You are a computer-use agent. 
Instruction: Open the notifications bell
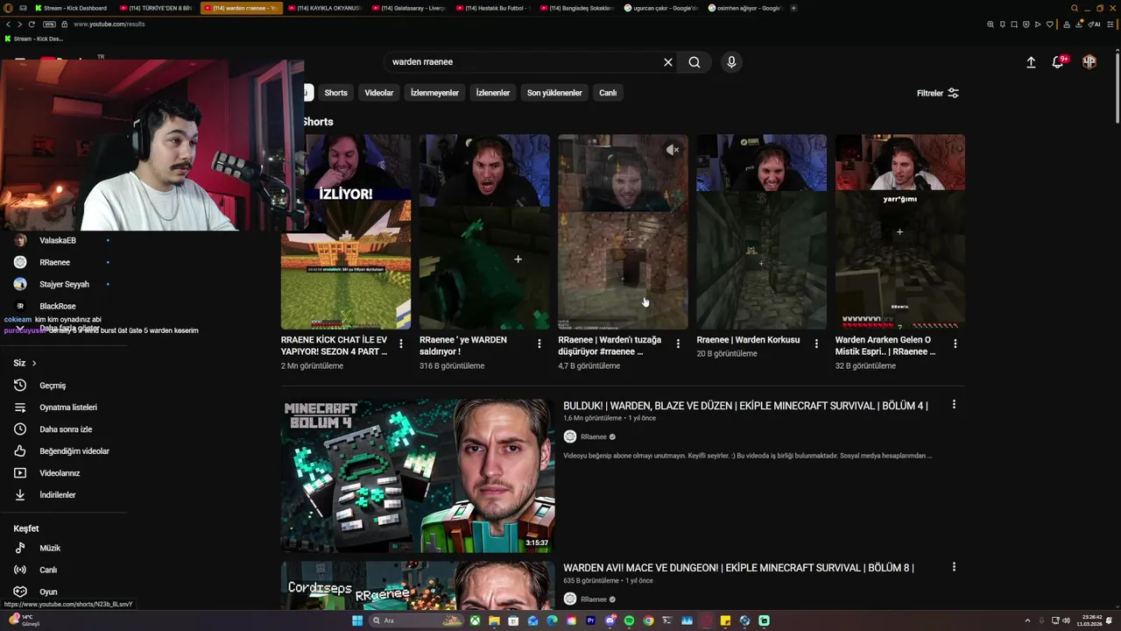[1059, 62]
